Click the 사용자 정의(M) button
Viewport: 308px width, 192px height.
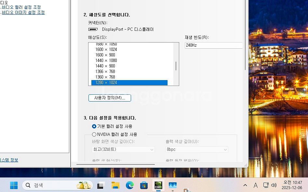pos(110,98)
